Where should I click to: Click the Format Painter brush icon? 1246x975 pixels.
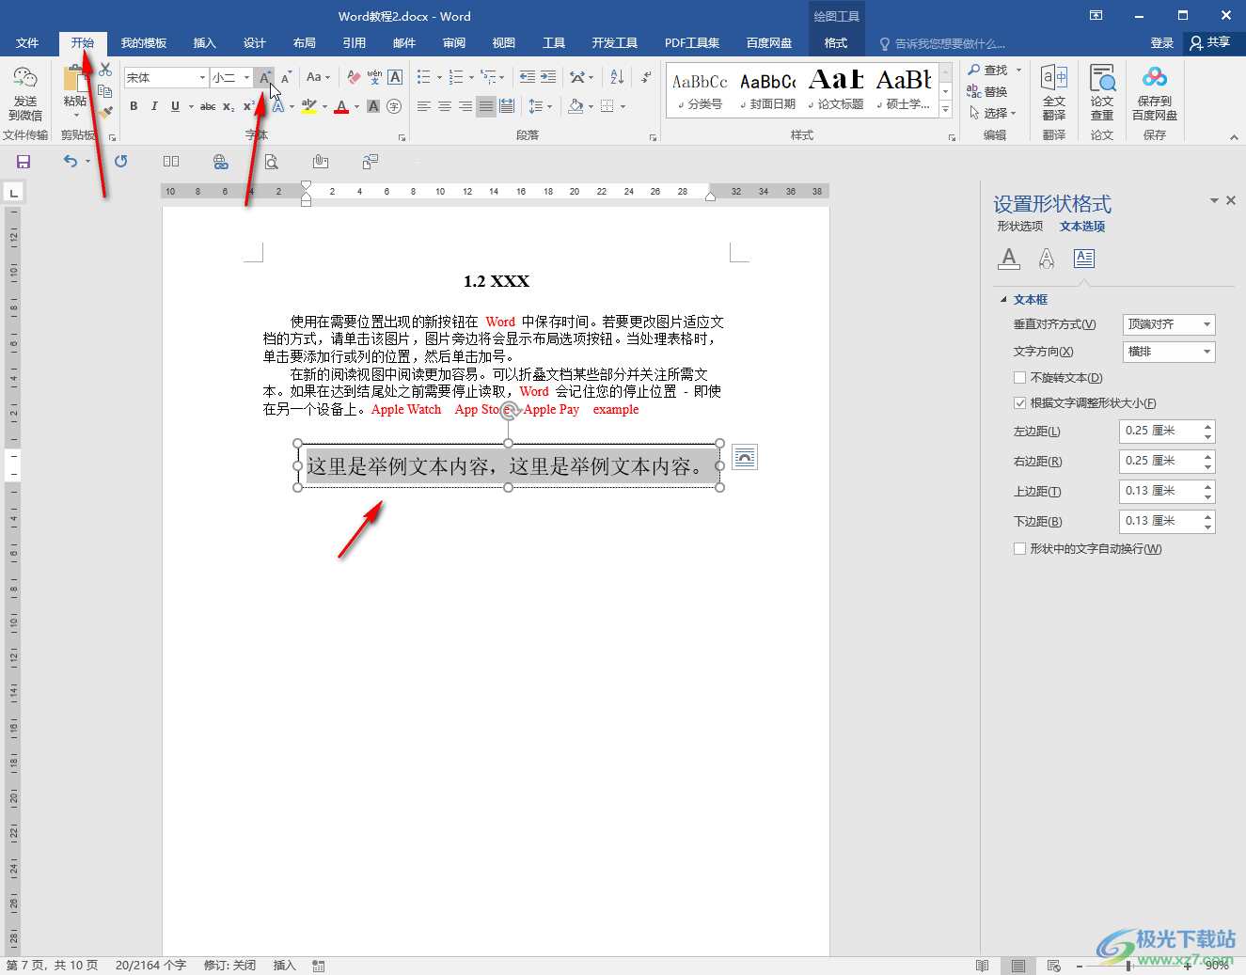click(x=105, y=112)
